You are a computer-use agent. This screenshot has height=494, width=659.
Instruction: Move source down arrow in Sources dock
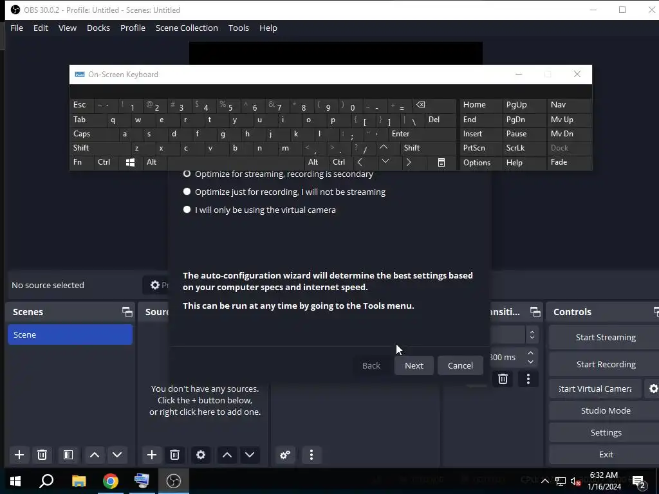click(x=250, y=455)
